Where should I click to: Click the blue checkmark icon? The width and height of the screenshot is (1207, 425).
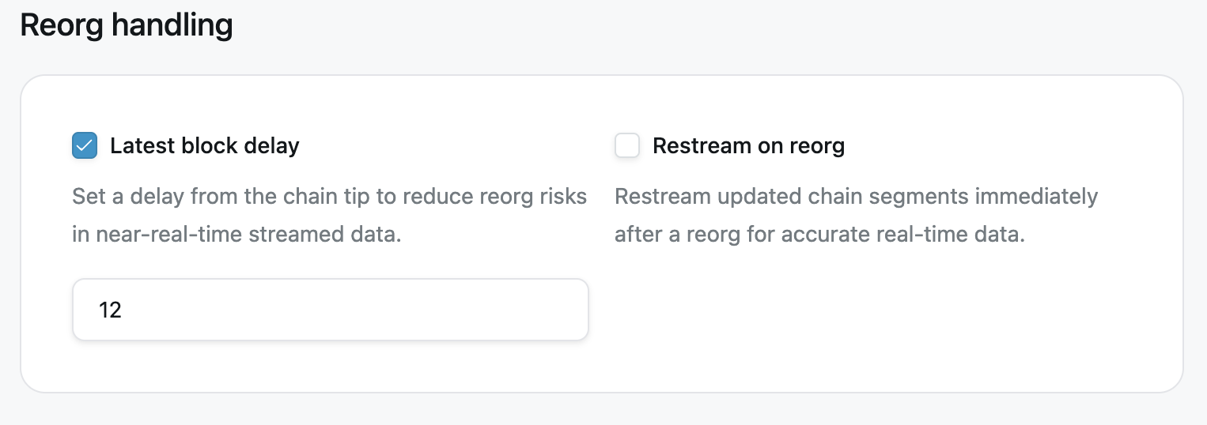[85, 145]
